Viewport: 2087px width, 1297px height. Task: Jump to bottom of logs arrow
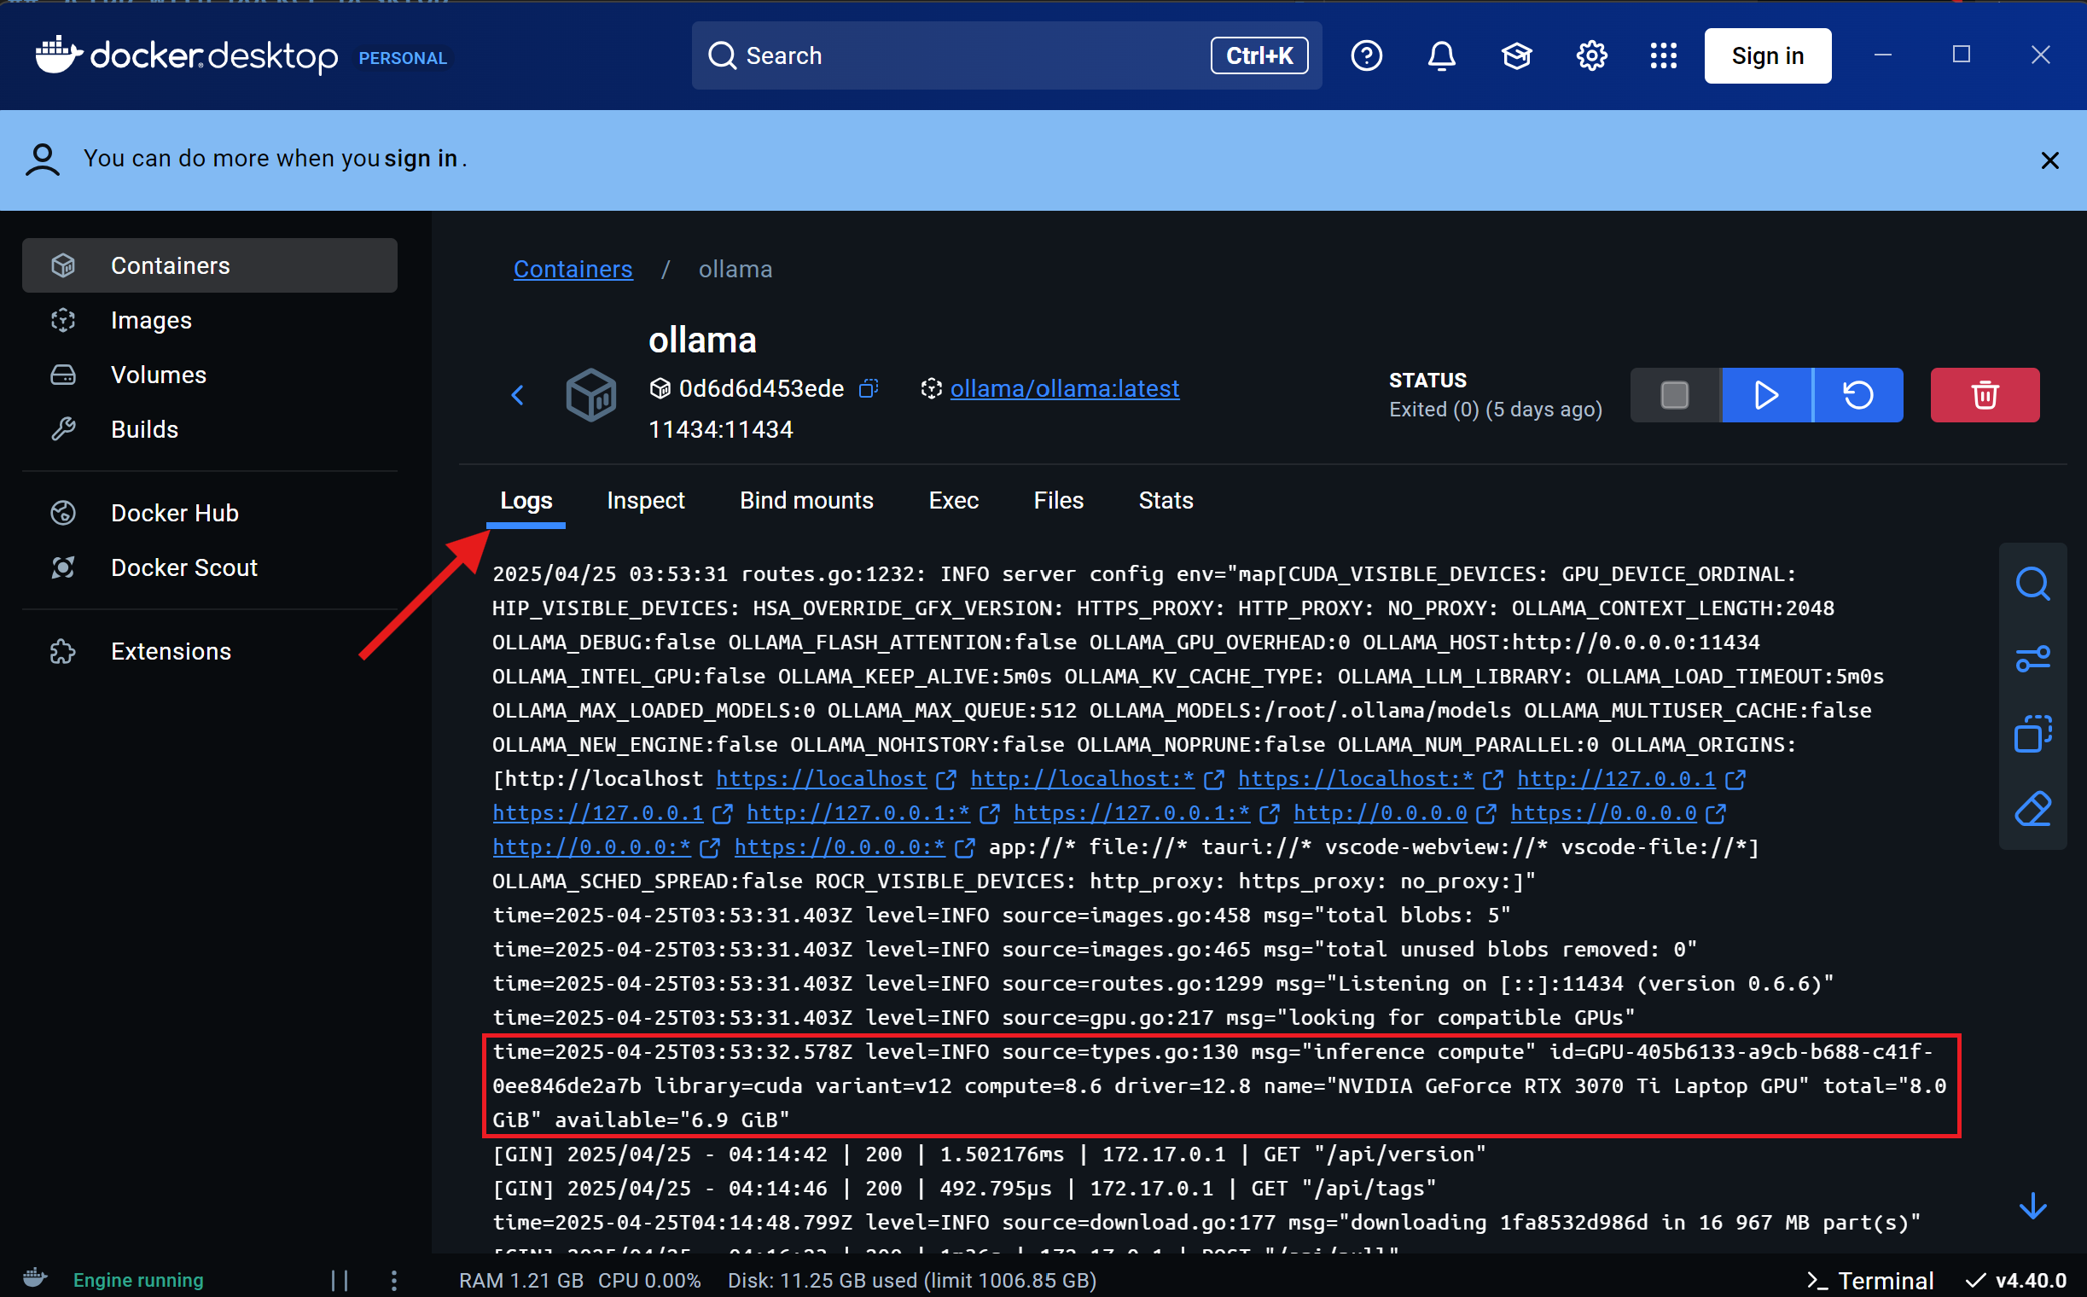tap(2032, 1206)
